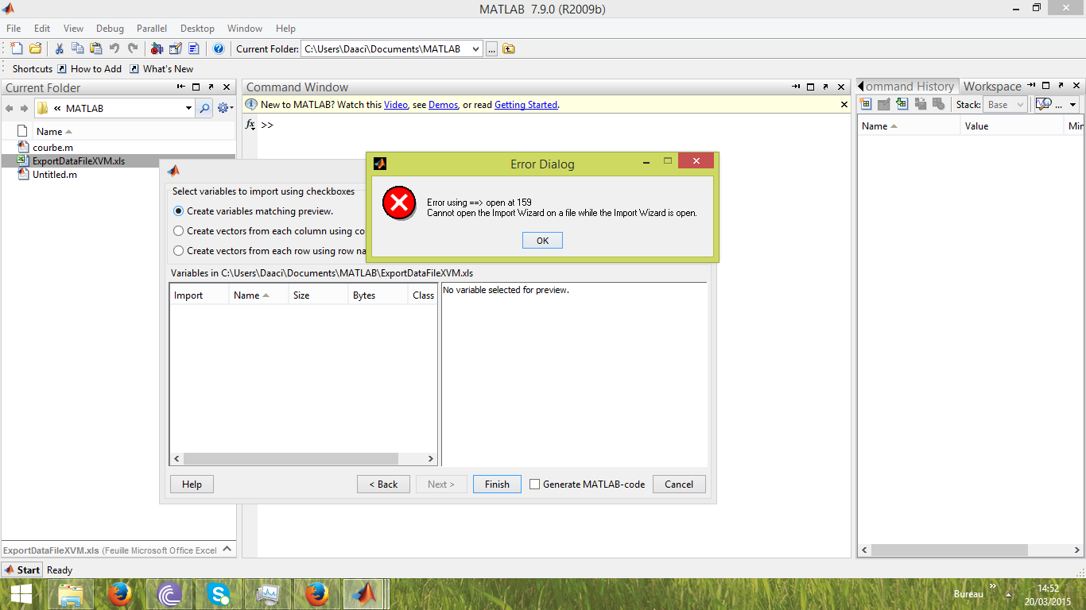This screenshot has height=610, width=1086.
Task: Open the Edit menu
Action: point(42,29)
